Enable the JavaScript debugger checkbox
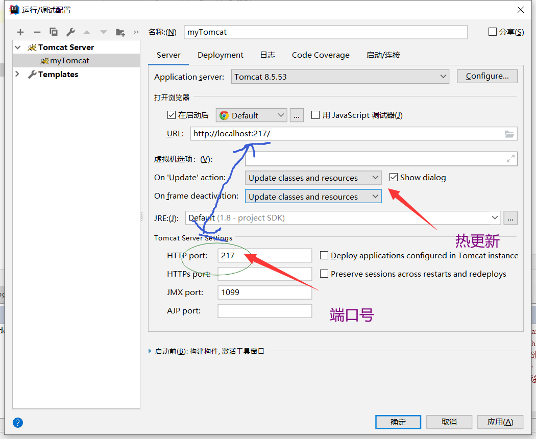 click(315, 115)
